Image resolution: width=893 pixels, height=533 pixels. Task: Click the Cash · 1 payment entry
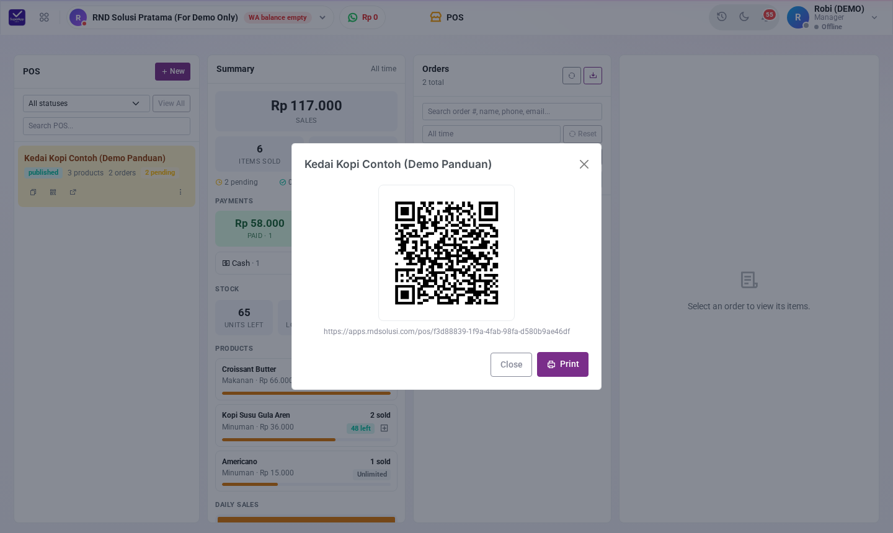pos(241,263)
